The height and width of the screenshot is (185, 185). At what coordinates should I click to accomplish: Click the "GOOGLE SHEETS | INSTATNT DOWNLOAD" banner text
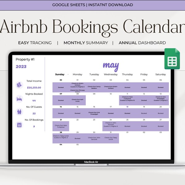click(x=92, y=5)
